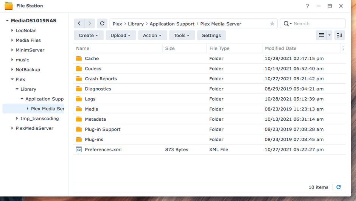
Task: Click the forward navigation arrow
Action: pos(90,23)
